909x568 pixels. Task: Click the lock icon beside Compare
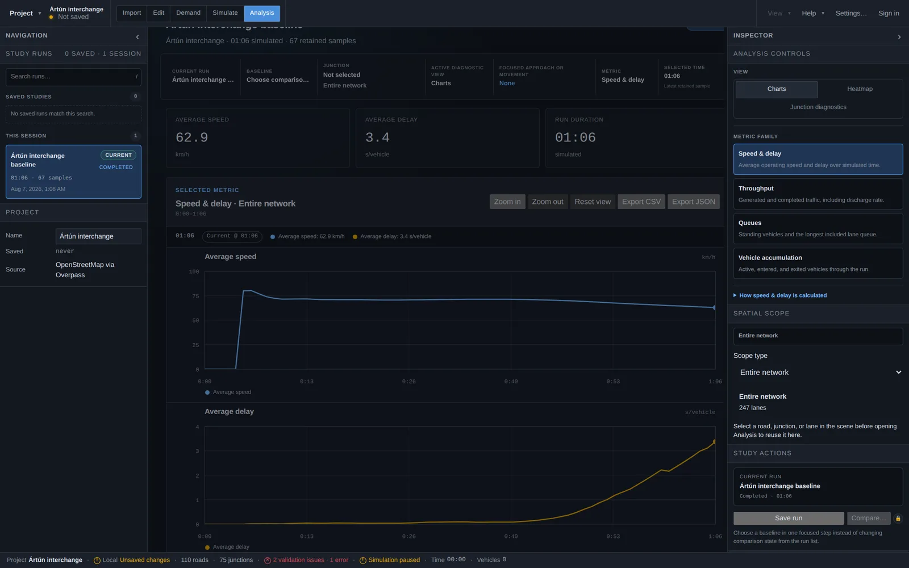(898, 518)
